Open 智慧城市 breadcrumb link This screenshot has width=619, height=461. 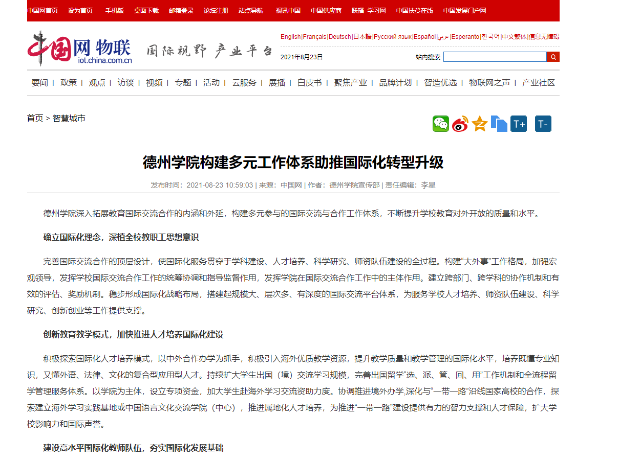[69, 119]
